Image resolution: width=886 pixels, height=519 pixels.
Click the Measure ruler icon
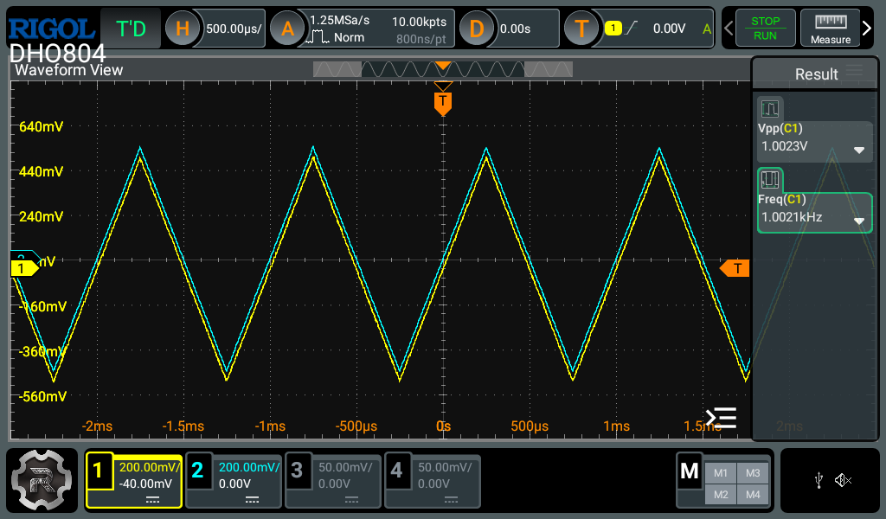pyautogui.click(x=830, y=29)
